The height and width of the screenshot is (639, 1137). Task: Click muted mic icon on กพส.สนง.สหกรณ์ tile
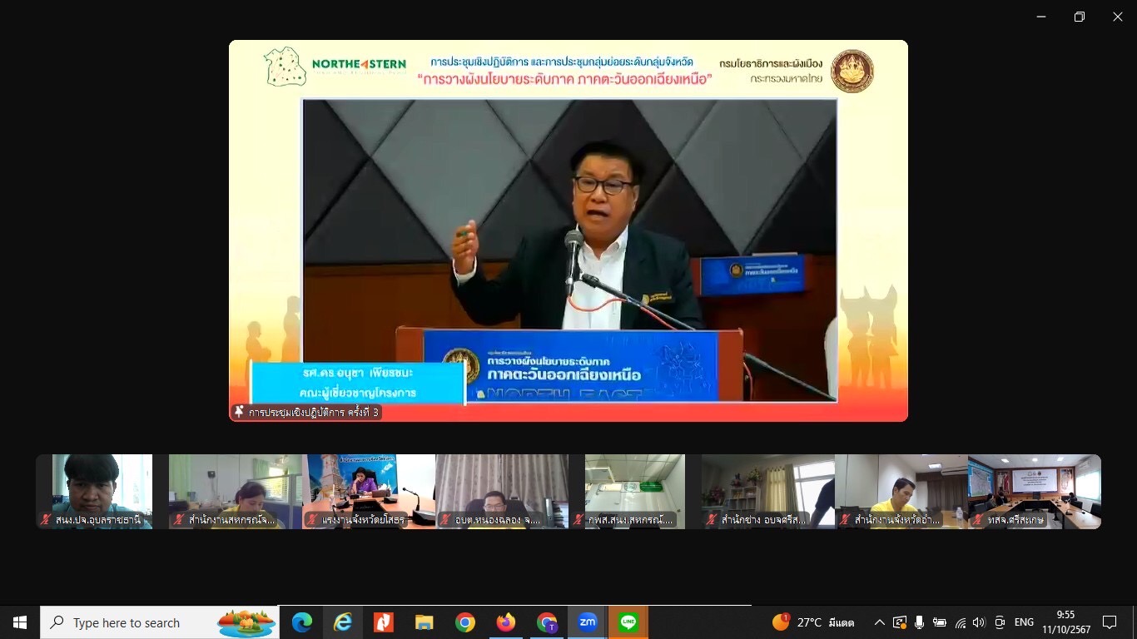click(x=579, y=520)
